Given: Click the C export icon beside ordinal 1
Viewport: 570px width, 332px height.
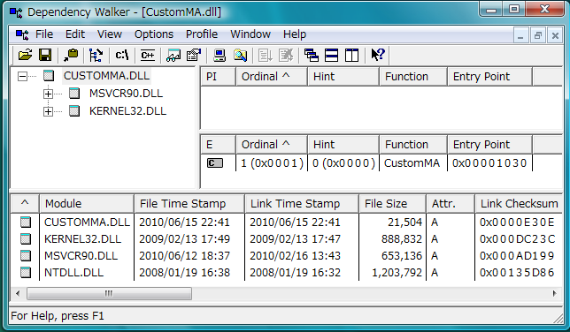Looking at the screenshot, I should tap(215, 163).
